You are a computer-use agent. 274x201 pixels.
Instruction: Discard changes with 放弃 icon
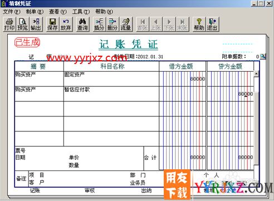click(66, 24)
